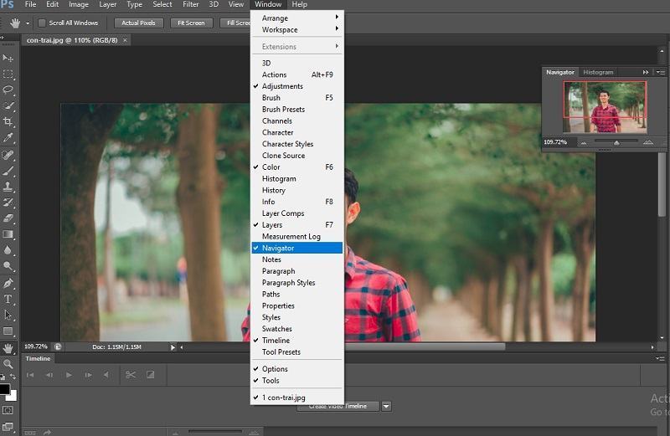Select the Eraser tool
Screen dimensions: 670x436
(x=8, y=218)
